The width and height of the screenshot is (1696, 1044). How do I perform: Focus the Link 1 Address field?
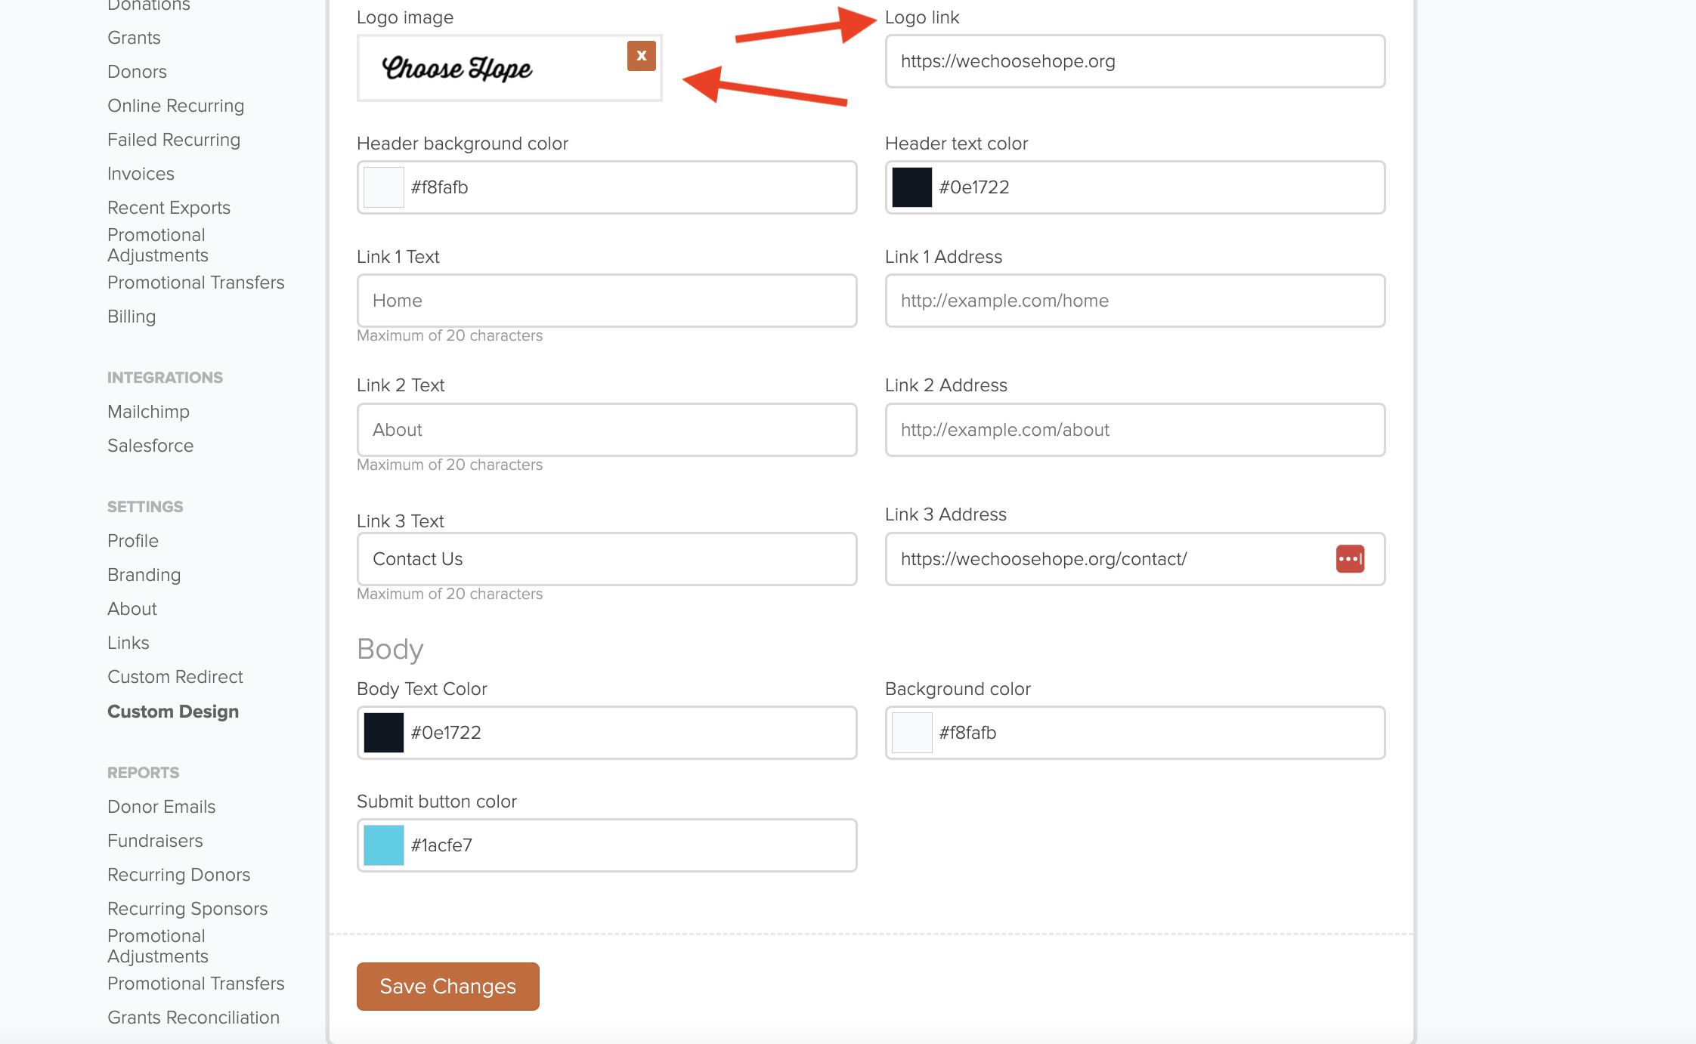coord(1135,301)
